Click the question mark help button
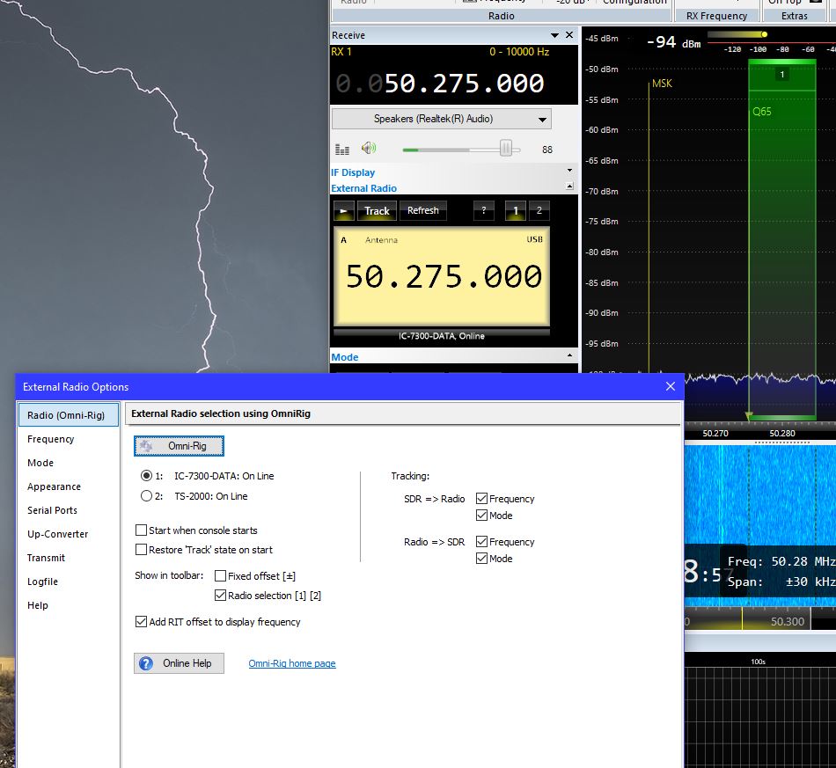 click(x=483, y=211)
